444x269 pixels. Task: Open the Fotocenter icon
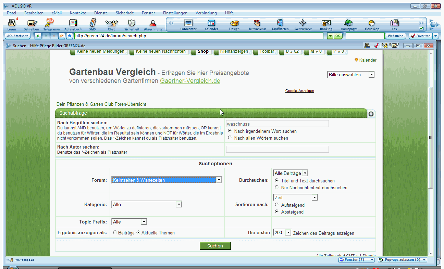tap(188, 23)
